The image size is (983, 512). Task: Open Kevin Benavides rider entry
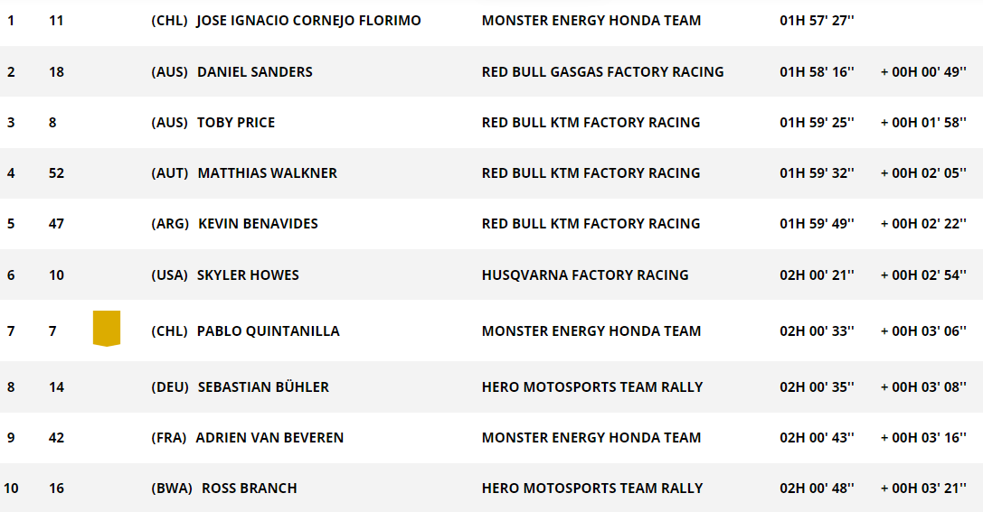point(258,224)
